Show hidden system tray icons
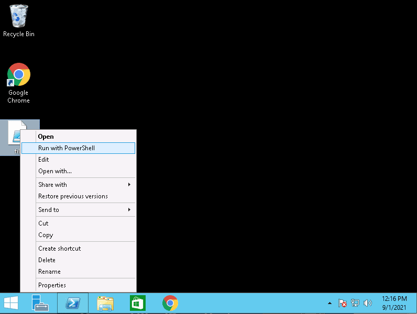 [330, 303]
